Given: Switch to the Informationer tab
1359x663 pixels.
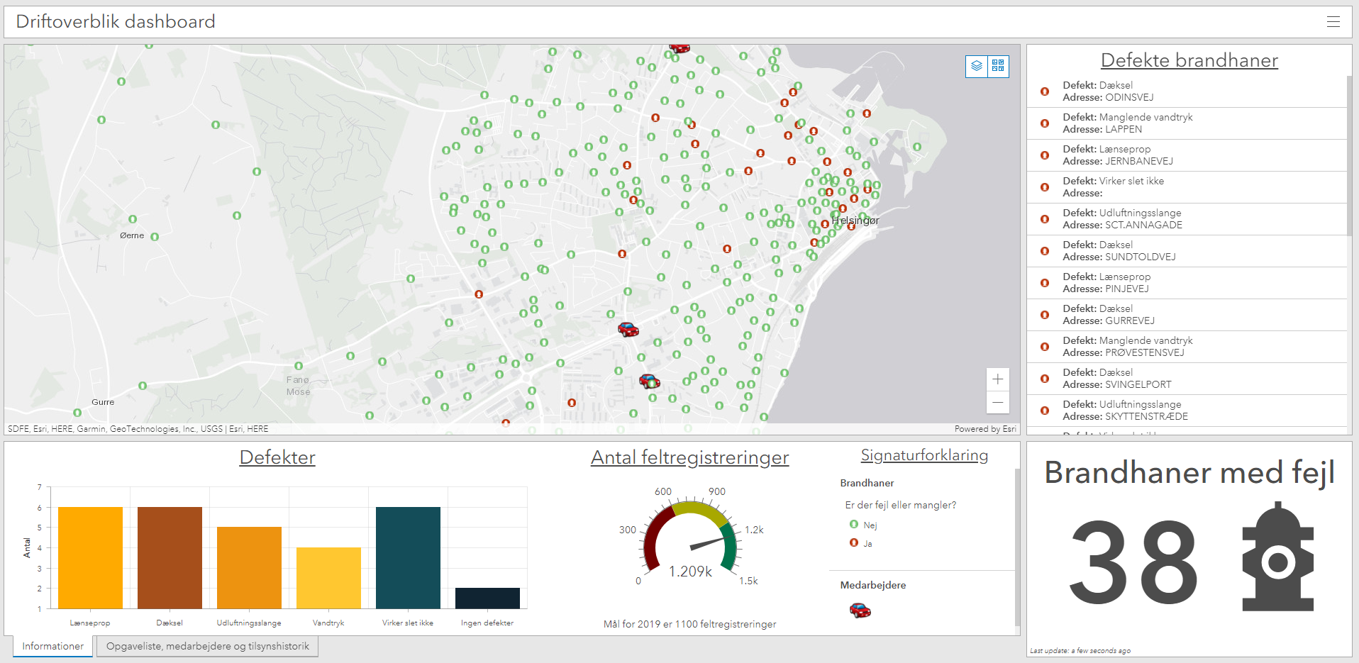Looking at the screenshot, I should point(53,646).
